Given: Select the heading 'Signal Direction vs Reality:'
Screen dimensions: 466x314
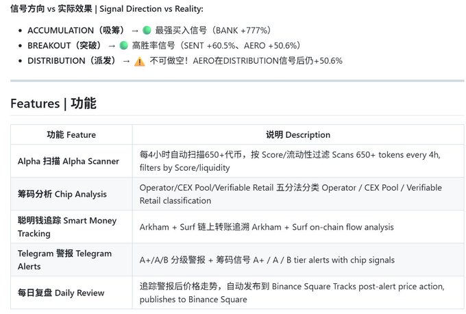Looking at the screenshot, I should (151, 9).
